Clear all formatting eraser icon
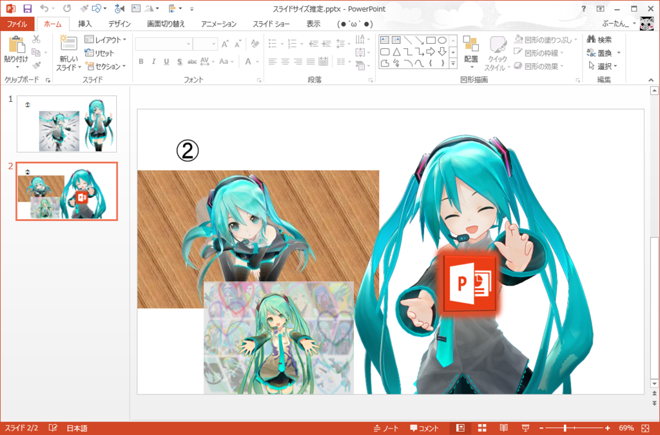 255,43
